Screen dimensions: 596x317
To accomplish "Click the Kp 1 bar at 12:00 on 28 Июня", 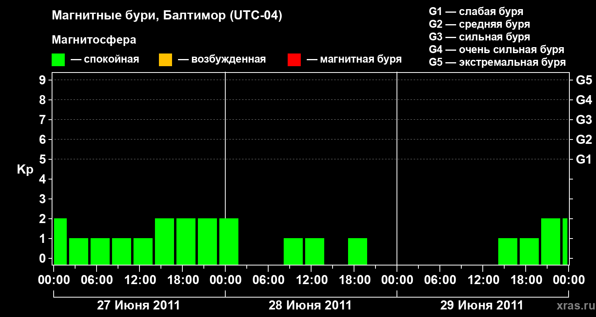I will pos(315,251).
